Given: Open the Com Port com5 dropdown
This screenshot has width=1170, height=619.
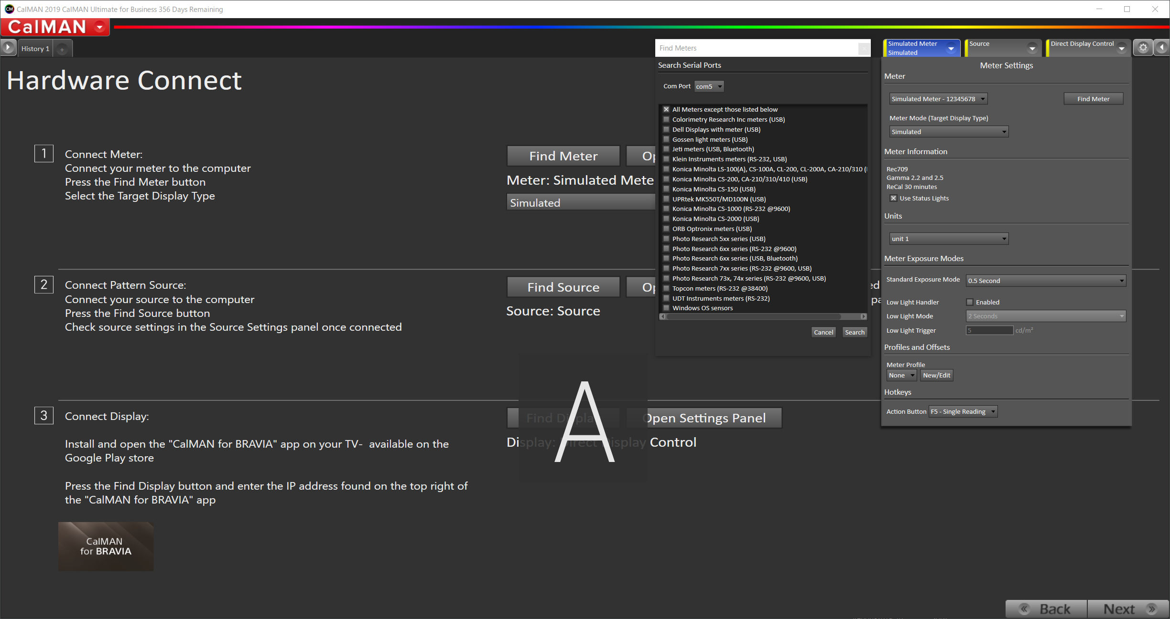Looking at the screenshot, I should click(x=709, y=86).
